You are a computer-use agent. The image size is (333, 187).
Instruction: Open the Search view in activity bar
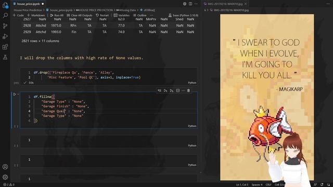(x=5, y=16)
